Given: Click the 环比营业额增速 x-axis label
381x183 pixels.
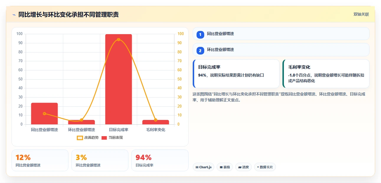Looking at the screenshot, I should pos(81,130).
